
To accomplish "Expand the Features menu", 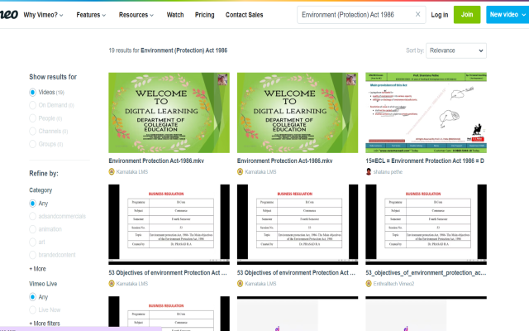I will pyautogui.click(x=91, y=15).
